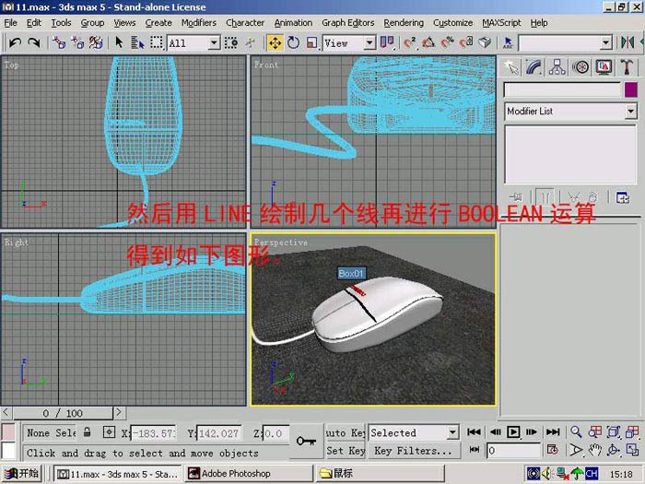Viewport: 645px width, 484px height.
Task: Click the Arc Rotate viewport tool
Action: [614, 450]
